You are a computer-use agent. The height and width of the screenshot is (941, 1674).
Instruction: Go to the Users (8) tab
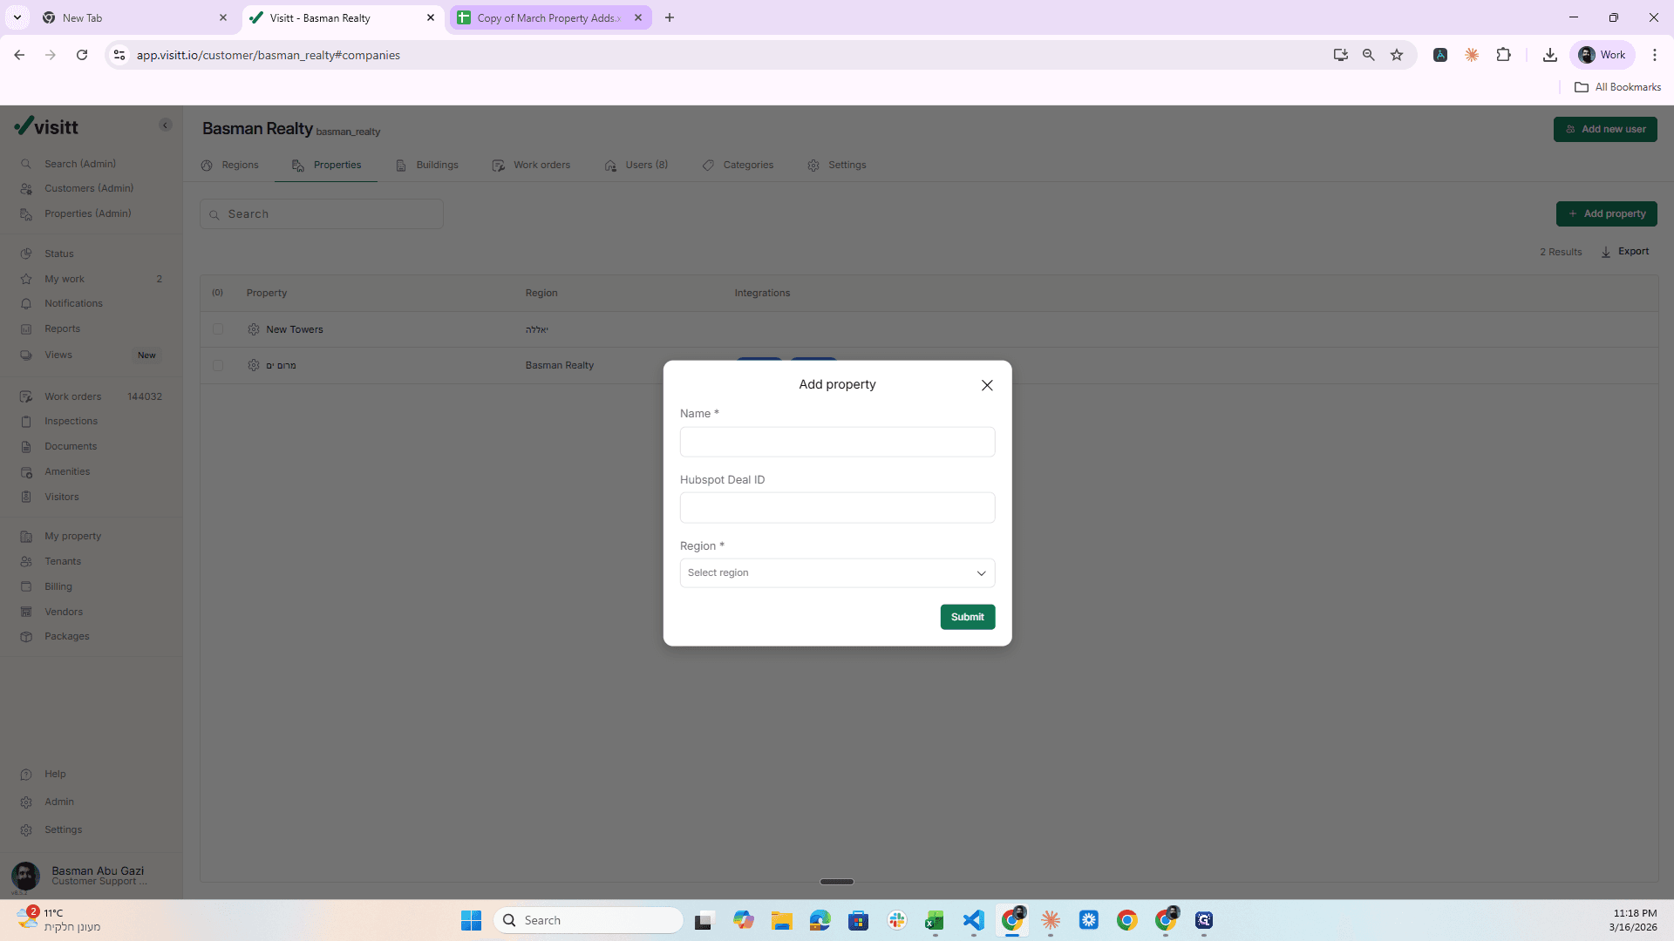tap(636, 165)
